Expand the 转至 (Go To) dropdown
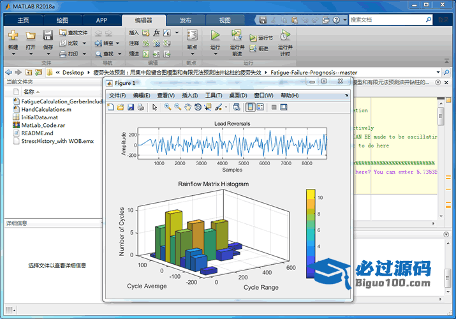The height and width of the screenshot is (319, 456). coord(118,43)
